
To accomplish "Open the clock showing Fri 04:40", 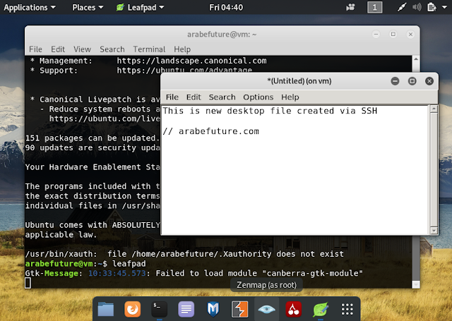I will (226, 7).
